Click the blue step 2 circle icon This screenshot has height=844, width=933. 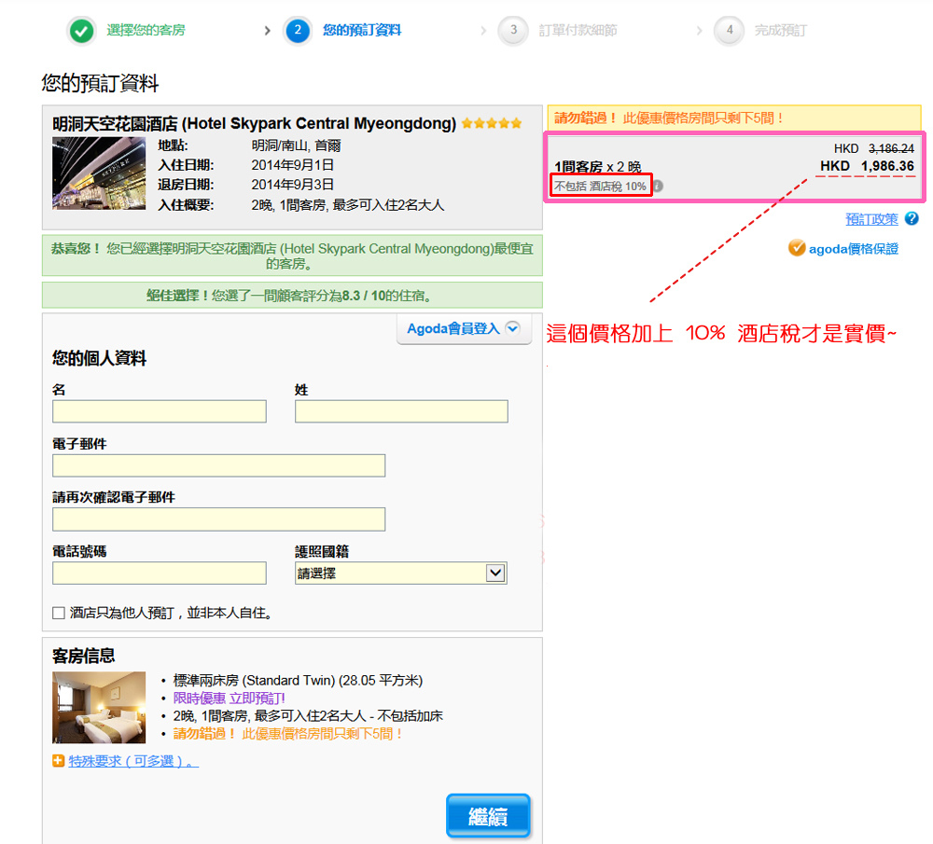pos(298,31)
